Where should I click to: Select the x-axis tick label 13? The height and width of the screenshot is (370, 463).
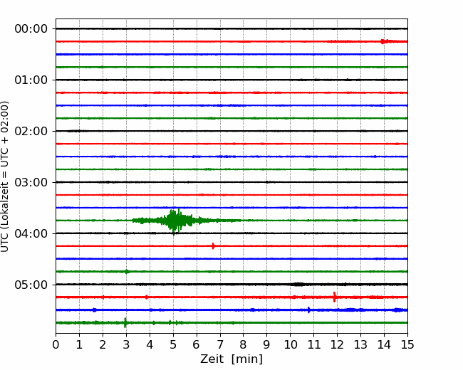coord(360,344)
